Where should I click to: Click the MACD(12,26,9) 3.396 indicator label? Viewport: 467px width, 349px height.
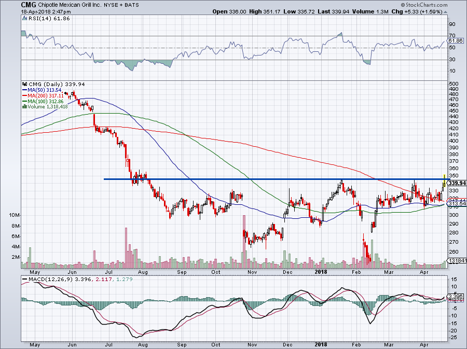[60, 280]
